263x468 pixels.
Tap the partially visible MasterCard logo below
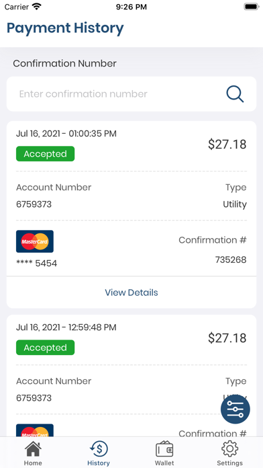35,430
